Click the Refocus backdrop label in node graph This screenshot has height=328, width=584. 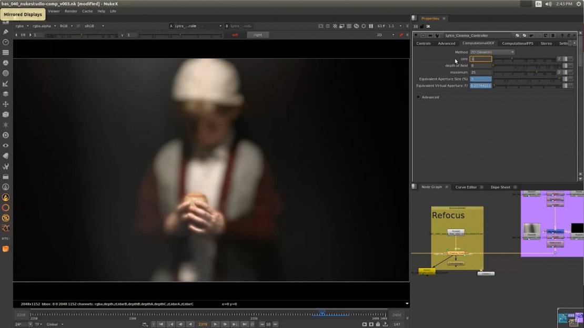point(448,216)
